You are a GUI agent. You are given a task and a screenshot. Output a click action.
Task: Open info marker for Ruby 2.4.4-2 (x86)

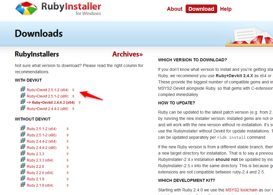point(67,148)
